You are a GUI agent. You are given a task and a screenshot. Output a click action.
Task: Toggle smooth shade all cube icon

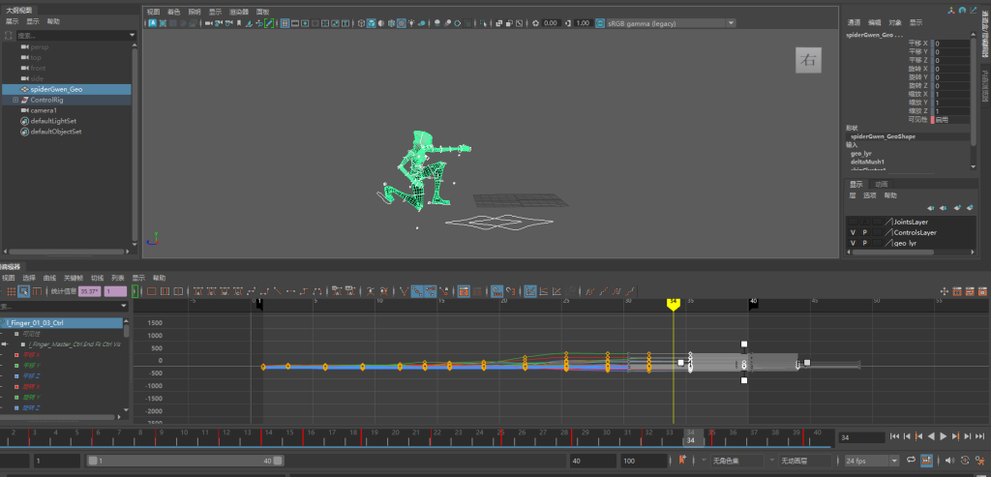pyautogui.click(x=371, y=23)
